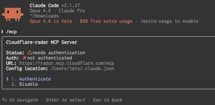Click the Cloudflare-radar MCP Server heading
The width and height of the screenshot is (215, 105).
[41, 42]
